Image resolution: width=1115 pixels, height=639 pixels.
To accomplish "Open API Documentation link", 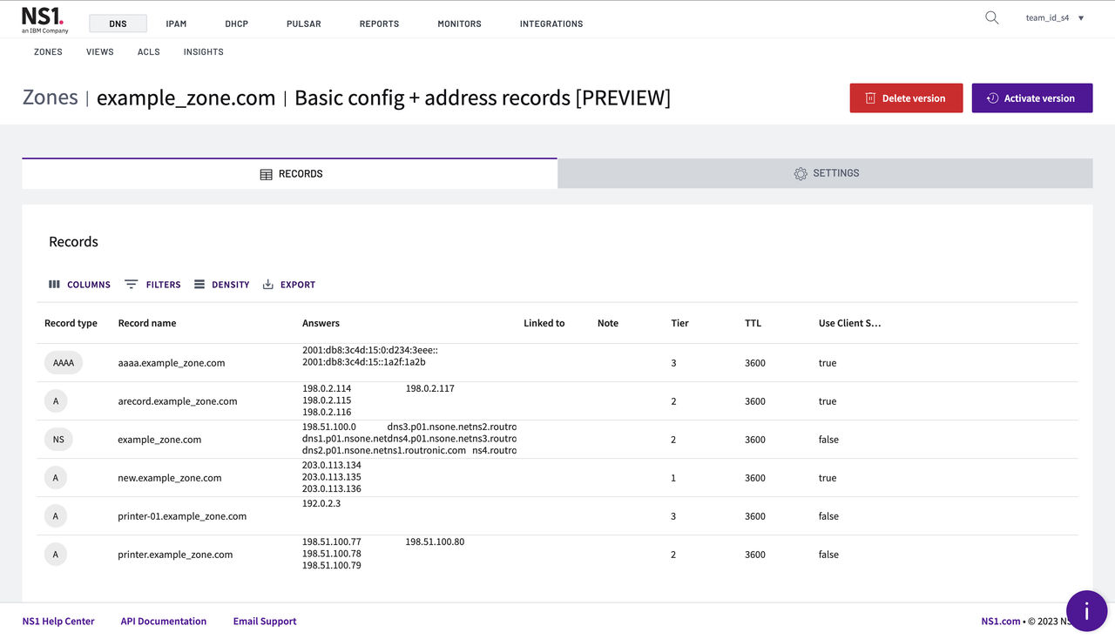I will point(164,622).
